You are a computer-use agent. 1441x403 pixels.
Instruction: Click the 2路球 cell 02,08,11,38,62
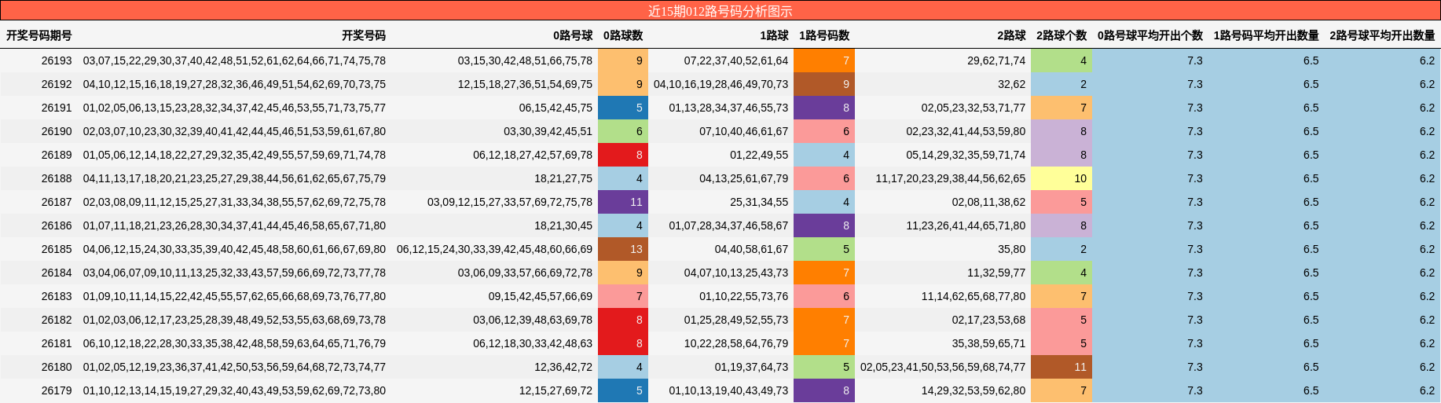click(x=988, y=202)
